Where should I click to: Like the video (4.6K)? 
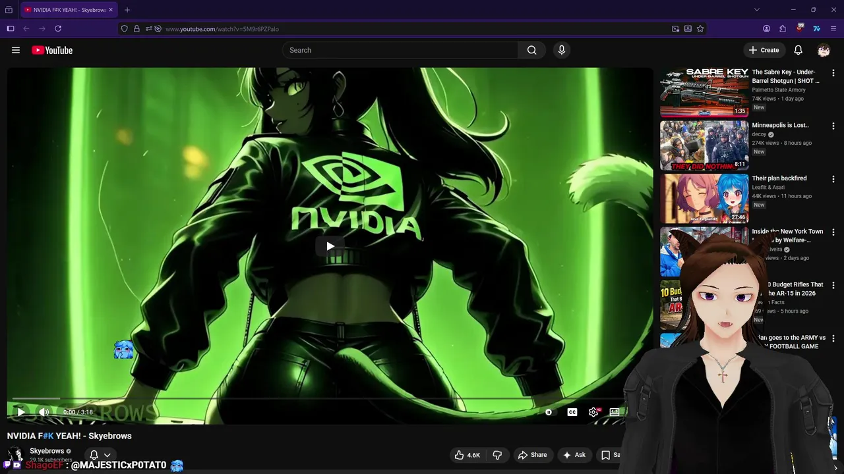click(467, 455)
